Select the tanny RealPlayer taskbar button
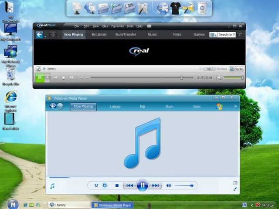 tap(69, 205)
